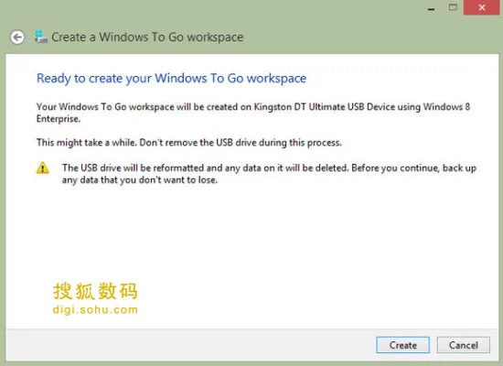Close the wizard with the red X
503x366 pixels.
click(x=481, y=7)
